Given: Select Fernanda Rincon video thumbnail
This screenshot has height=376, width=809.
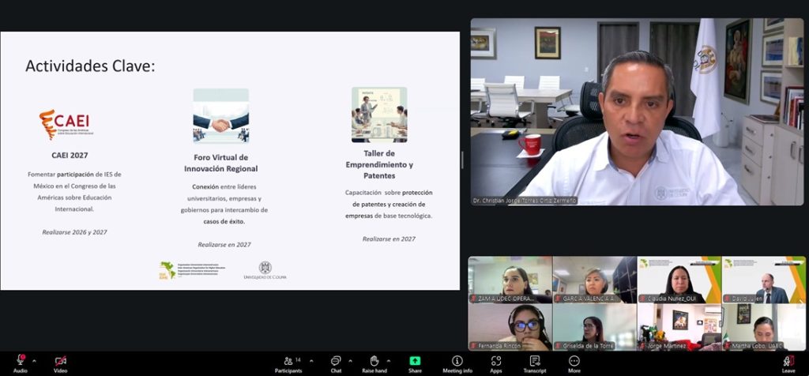Looking at the screenshot, I should click(x=510, y=326).
